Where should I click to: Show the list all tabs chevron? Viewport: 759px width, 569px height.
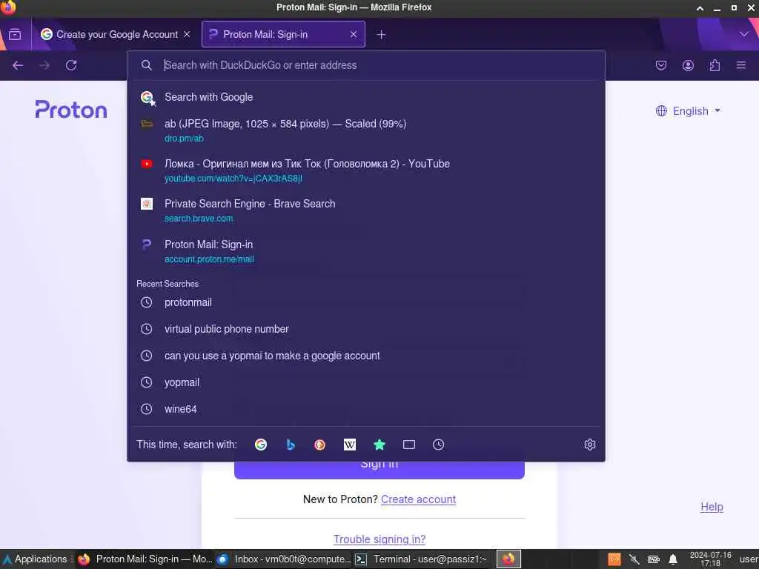point(744,34)
